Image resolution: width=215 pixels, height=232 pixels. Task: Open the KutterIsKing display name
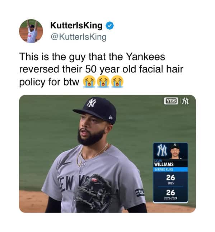[x=76, y=26]
